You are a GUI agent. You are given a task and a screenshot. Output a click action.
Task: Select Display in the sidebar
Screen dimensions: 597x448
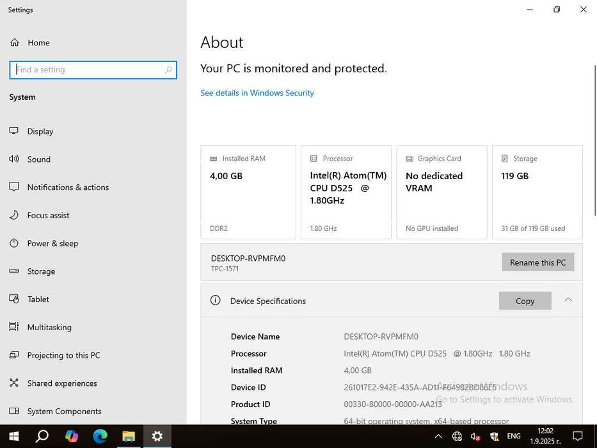[x=40, y=131]
